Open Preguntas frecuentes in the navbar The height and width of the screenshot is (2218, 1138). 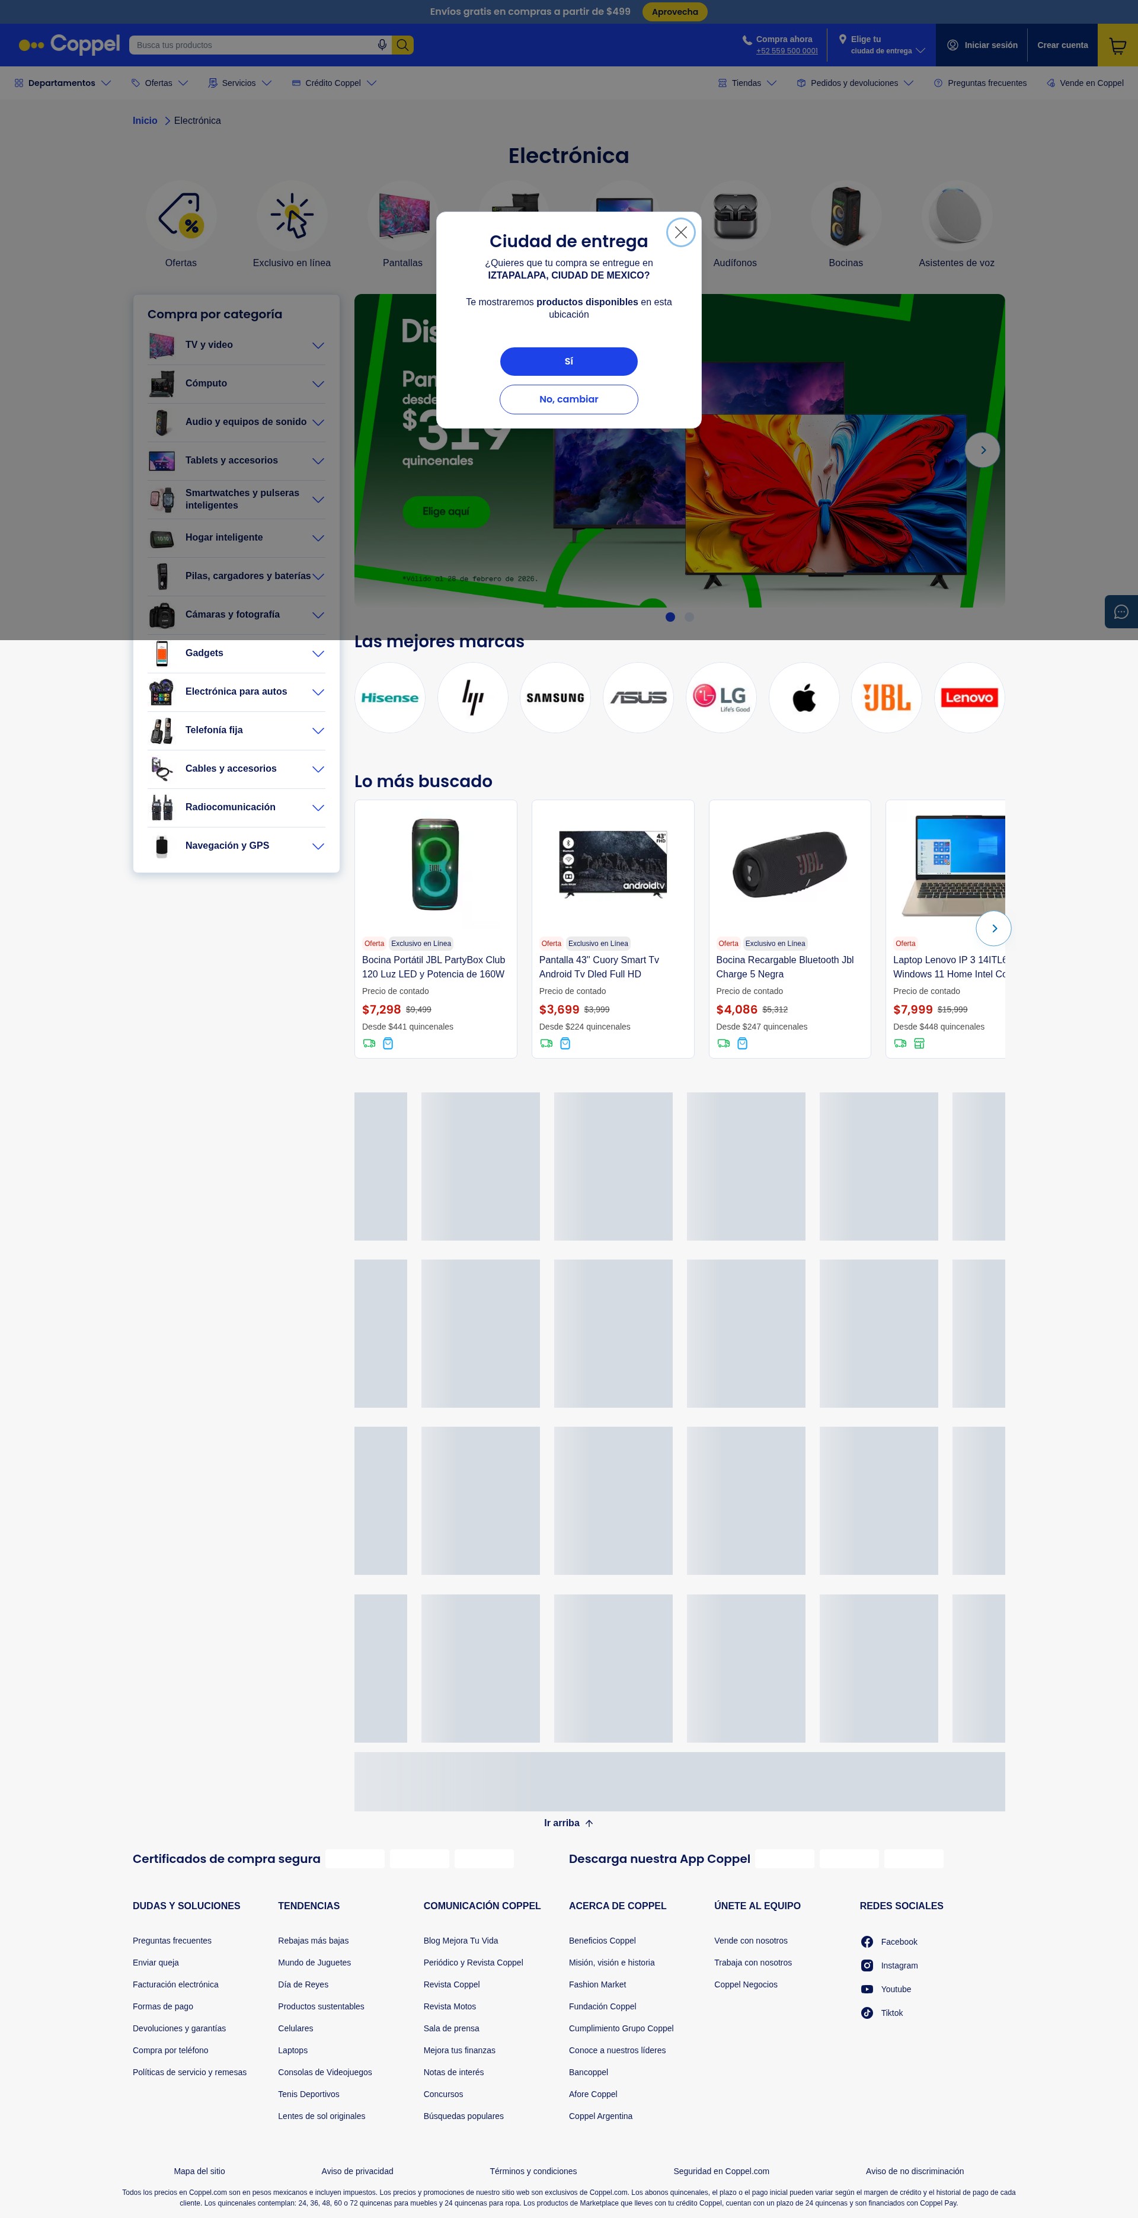(x=980, y=84)
